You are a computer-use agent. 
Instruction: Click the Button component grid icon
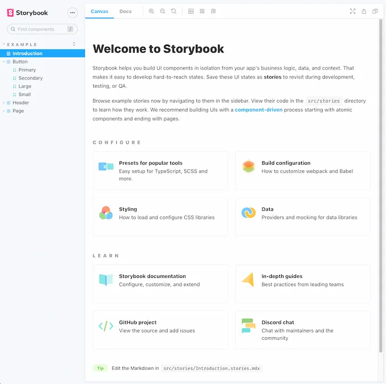(x=9, y=62)
